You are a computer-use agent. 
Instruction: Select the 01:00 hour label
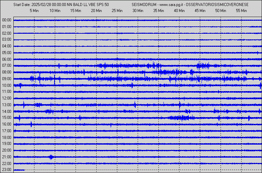(7, 27)
